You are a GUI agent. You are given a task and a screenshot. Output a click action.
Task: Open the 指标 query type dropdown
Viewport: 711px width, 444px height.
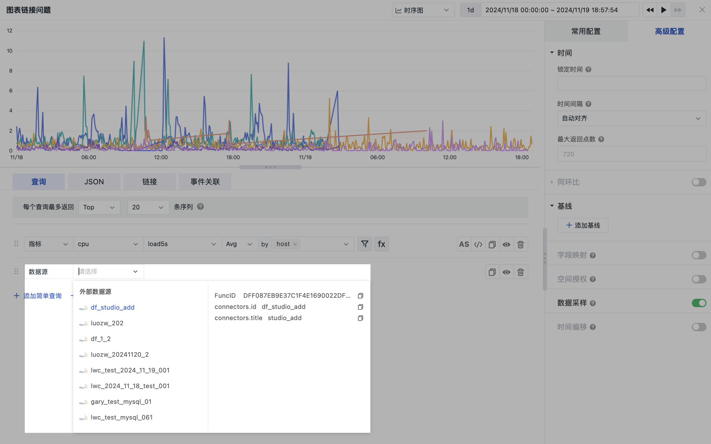point(49,244)
